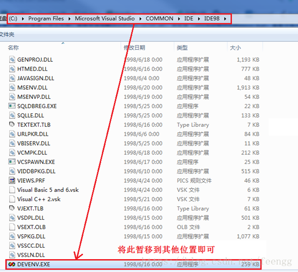298x272 pixels.
Task: Click the PICS 规则文件 type cell
Action: coord(194,181)
